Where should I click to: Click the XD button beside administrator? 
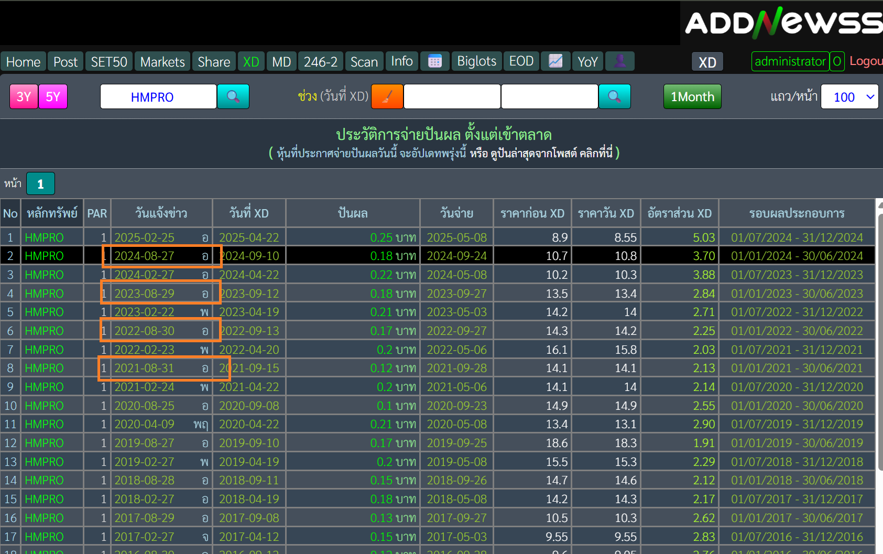tap(707, 62)
